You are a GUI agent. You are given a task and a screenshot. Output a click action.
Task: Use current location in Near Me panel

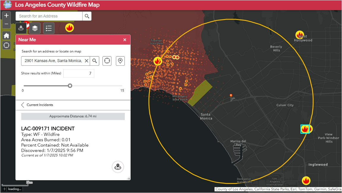[x=107, y=61]
